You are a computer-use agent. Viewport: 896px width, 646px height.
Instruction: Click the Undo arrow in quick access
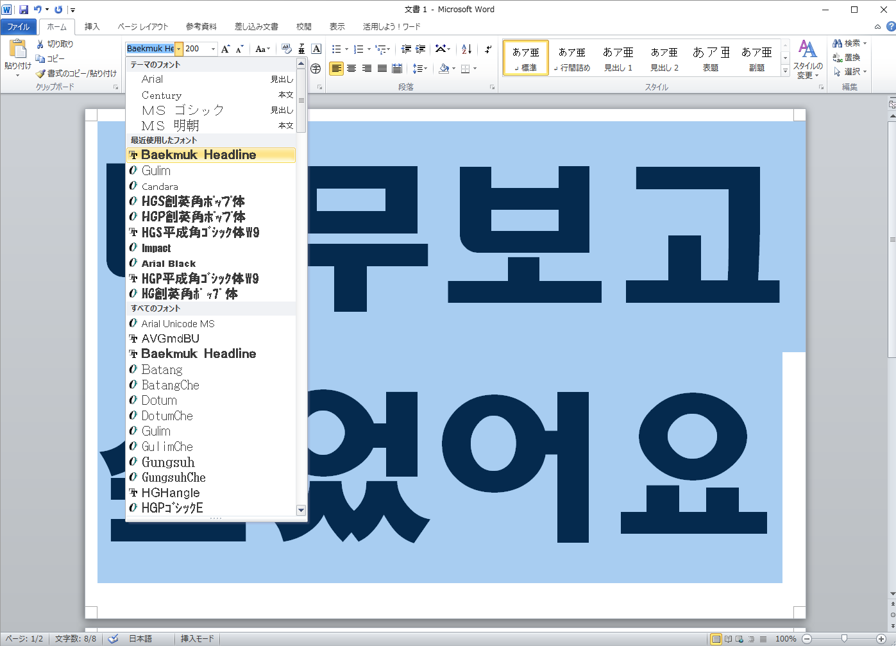point(38,10)
